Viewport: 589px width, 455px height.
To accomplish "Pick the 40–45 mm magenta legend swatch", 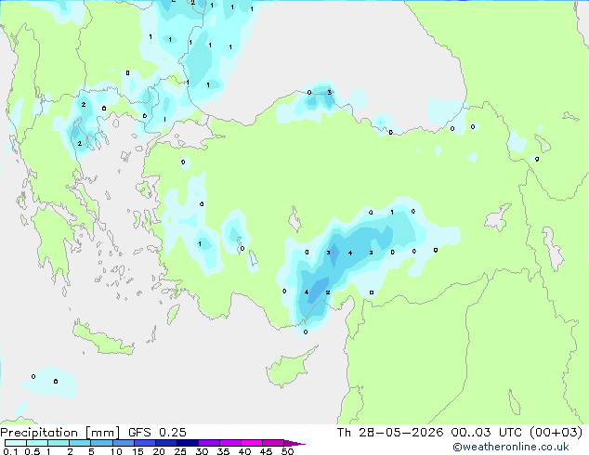I will (x=252, y=443).
